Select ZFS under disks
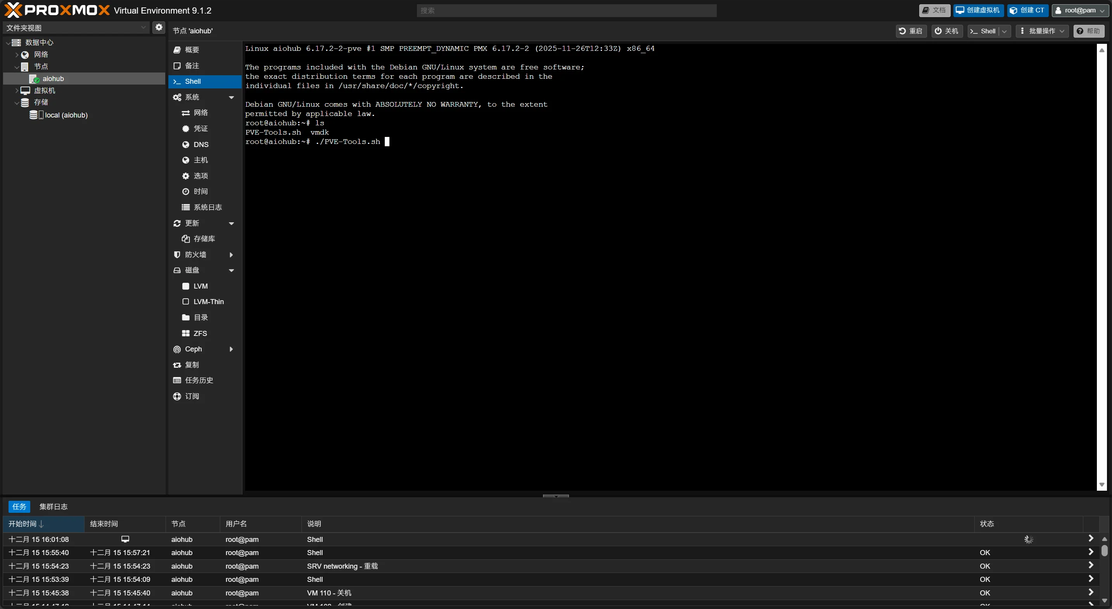The image size is (1112, 609). 200,333
